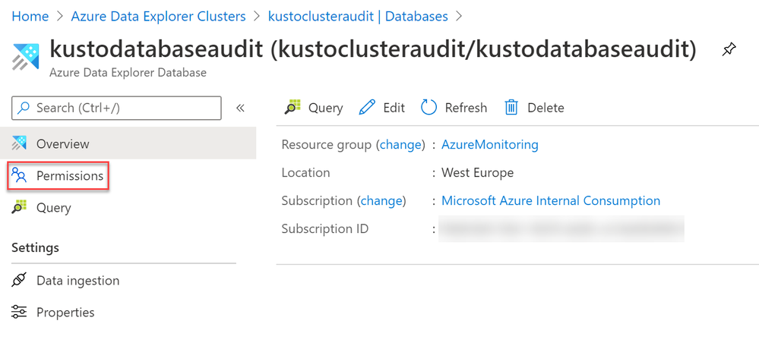Click the Properties sliders icon

19,313
